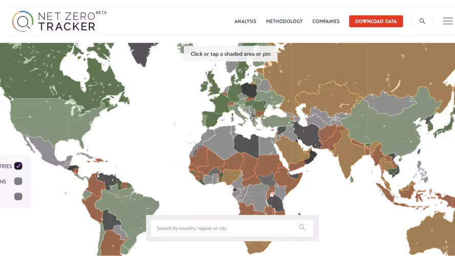Select dark-shaded Libya on the map
455x256 pixels.
[247, 144]
